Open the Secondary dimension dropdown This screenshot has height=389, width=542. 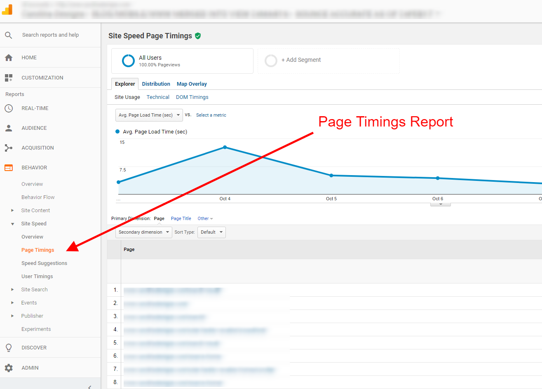click(x=143, y=232)
